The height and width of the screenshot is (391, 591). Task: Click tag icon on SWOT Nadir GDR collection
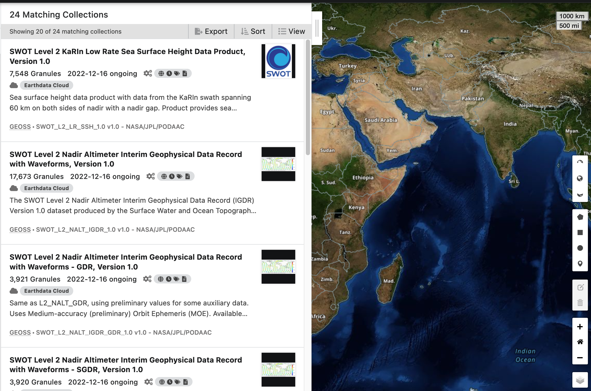coord(176,279)
